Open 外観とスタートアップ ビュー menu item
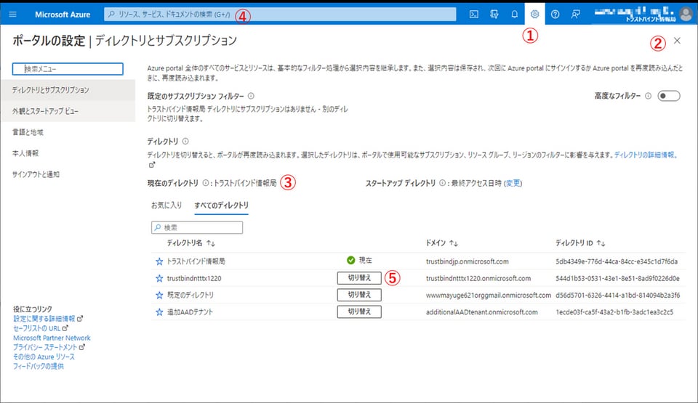Screen dimensions: 698x403 pyautogui.click(x=68, y=111)
